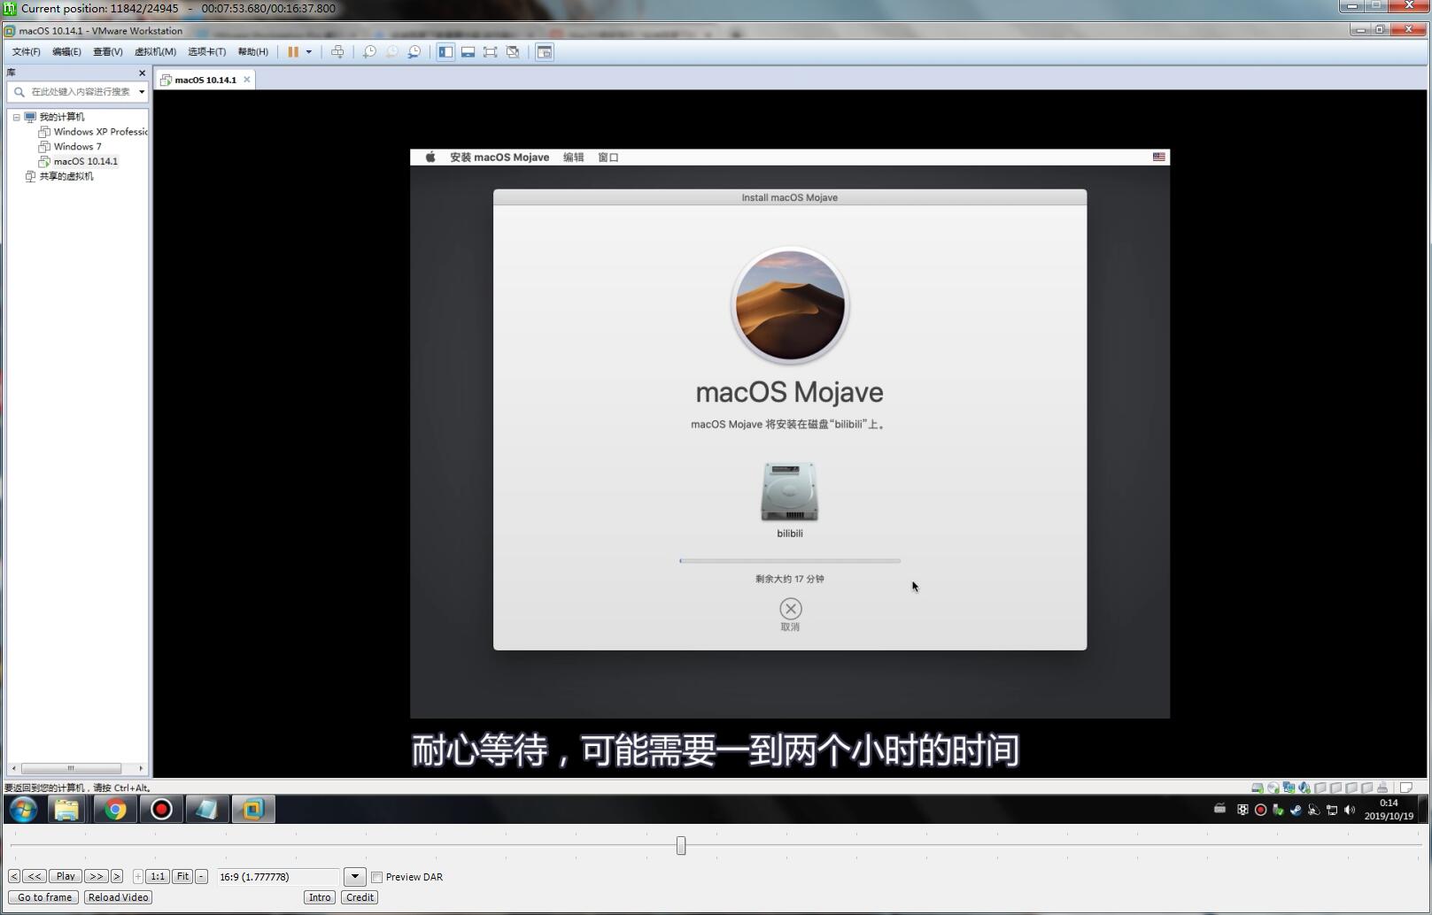
Task: Open the 查看(V) menu
Action: [x=107, y=52]
